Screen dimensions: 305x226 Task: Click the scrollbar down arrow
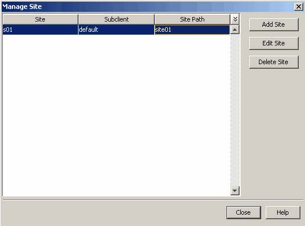235,191
